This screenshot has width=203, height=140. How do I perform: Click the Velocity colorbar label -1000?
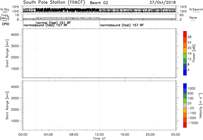(x=193, y=123)
